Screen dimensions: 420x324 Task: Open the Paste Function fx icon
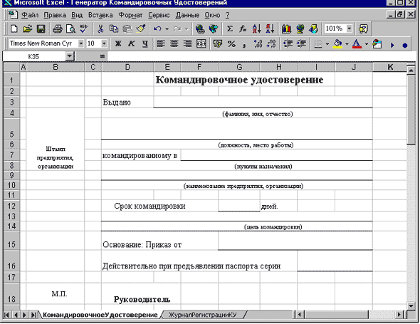click(x=243, y=28)
